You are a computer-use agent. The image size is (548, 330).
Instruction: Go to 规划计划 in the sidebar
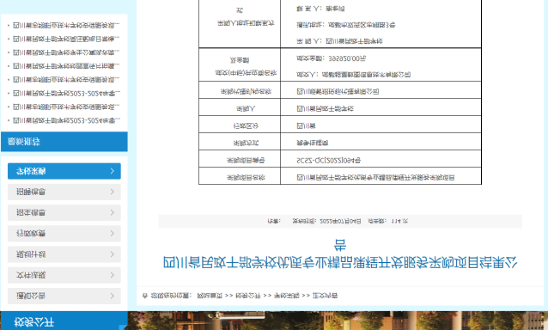point(64,254)
